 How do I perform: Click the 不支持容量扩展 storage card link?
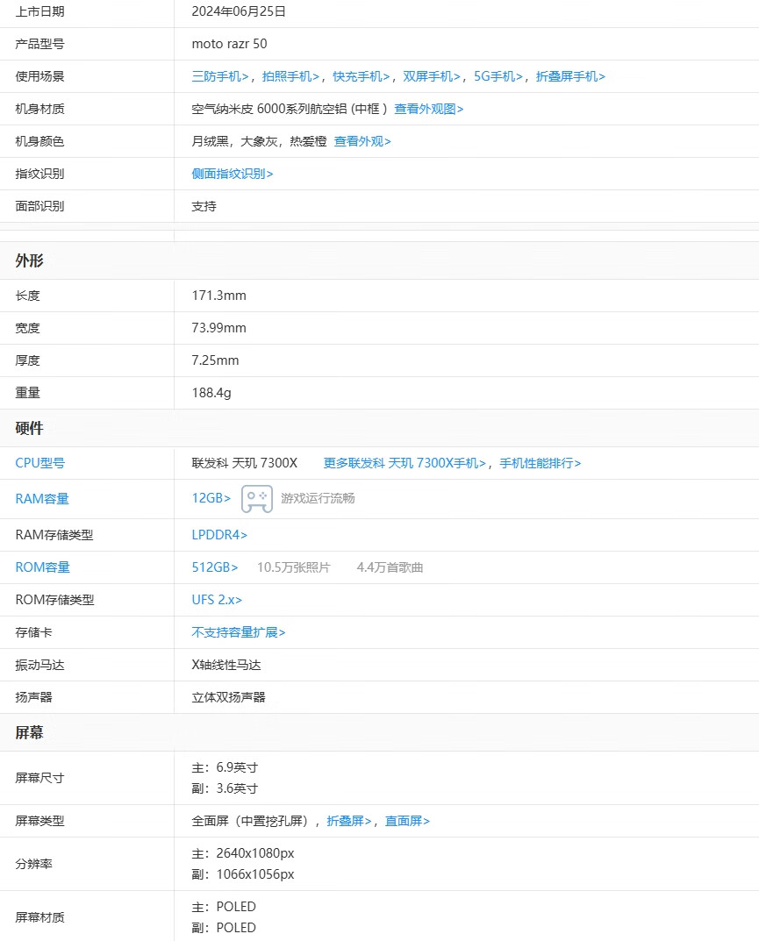pos(240,632)
